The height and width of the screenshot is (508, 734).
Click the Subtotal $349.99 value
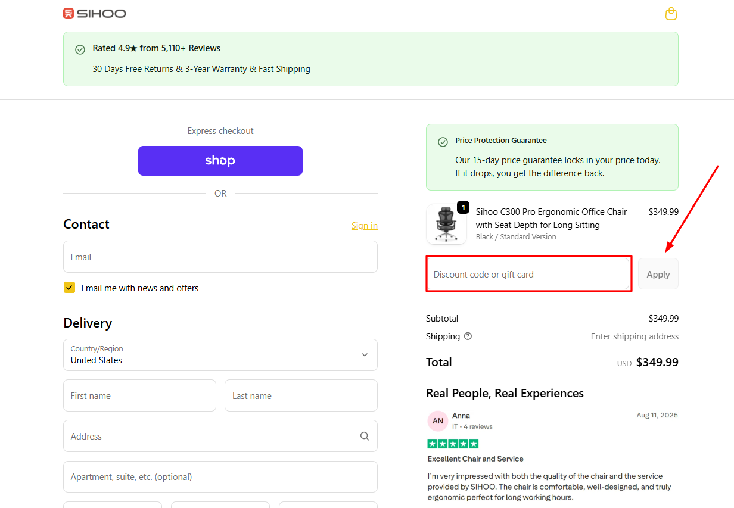pyautogui.click(x=663, y=319)
